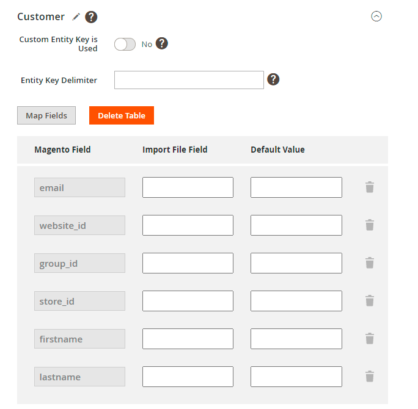This screenshot has height=409, width=418.
Task: Click Import File Field input for email
Action: click(188, 187)
